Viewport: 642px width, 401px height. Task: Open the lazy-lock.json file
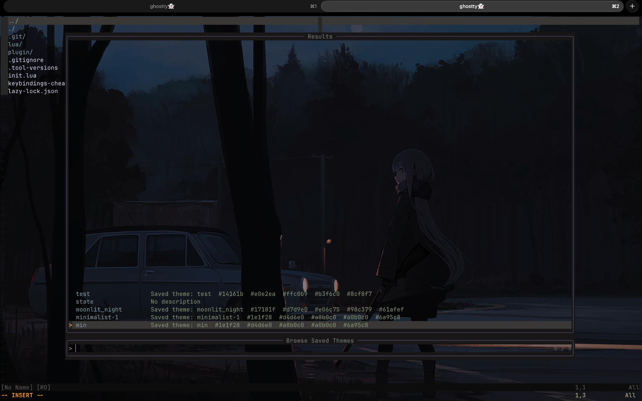click(33, 91)
